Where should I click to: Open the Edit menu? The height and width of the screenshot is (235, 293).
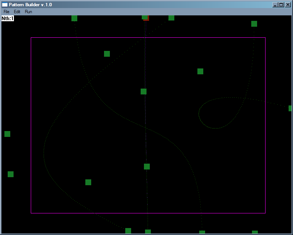click(16, 12)
